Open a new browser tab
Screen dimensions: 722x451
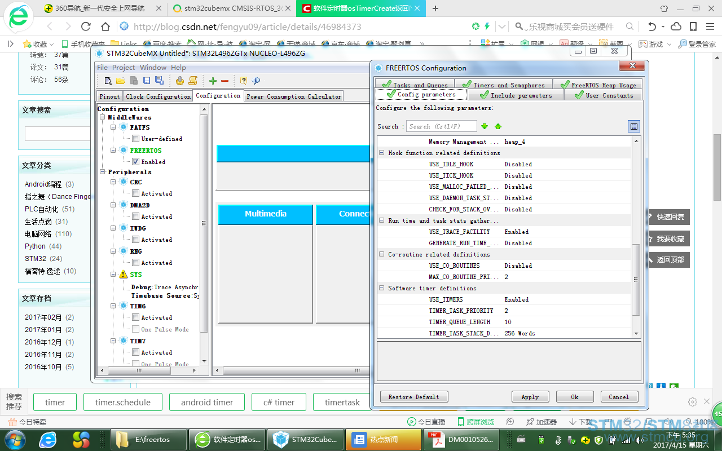435,8
